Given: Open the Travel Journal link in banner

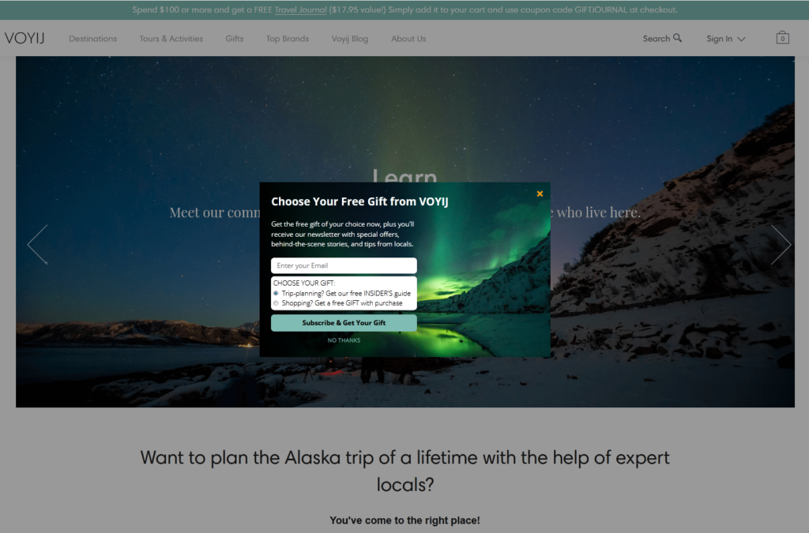Looking at the screenshot, I should pos(300,10).
